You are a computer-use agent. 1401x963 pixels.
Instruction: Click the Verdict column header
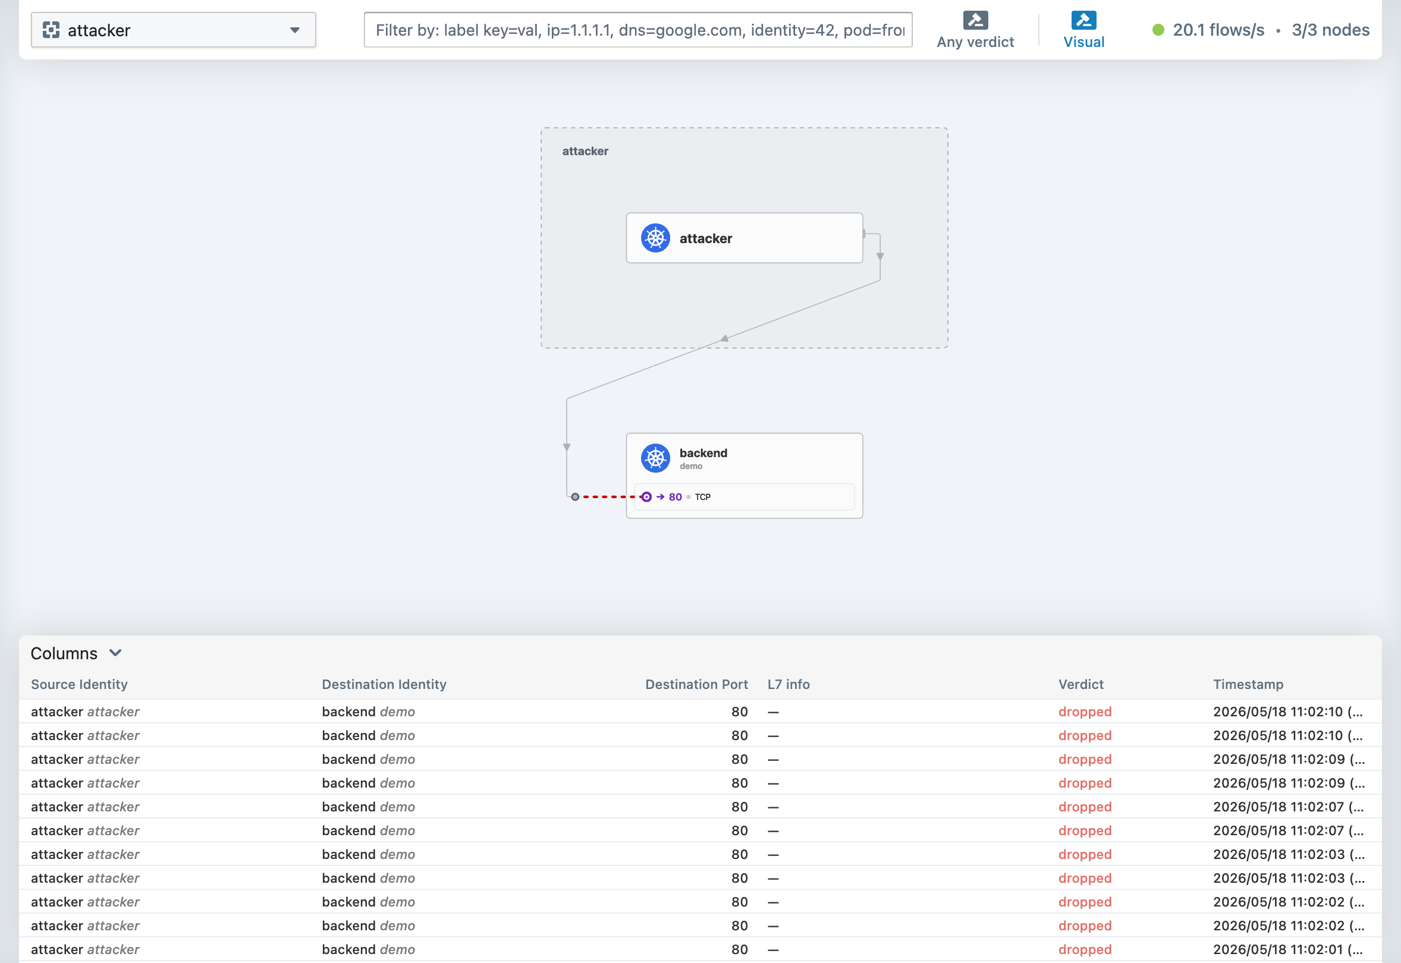[x=1080, y=684]
